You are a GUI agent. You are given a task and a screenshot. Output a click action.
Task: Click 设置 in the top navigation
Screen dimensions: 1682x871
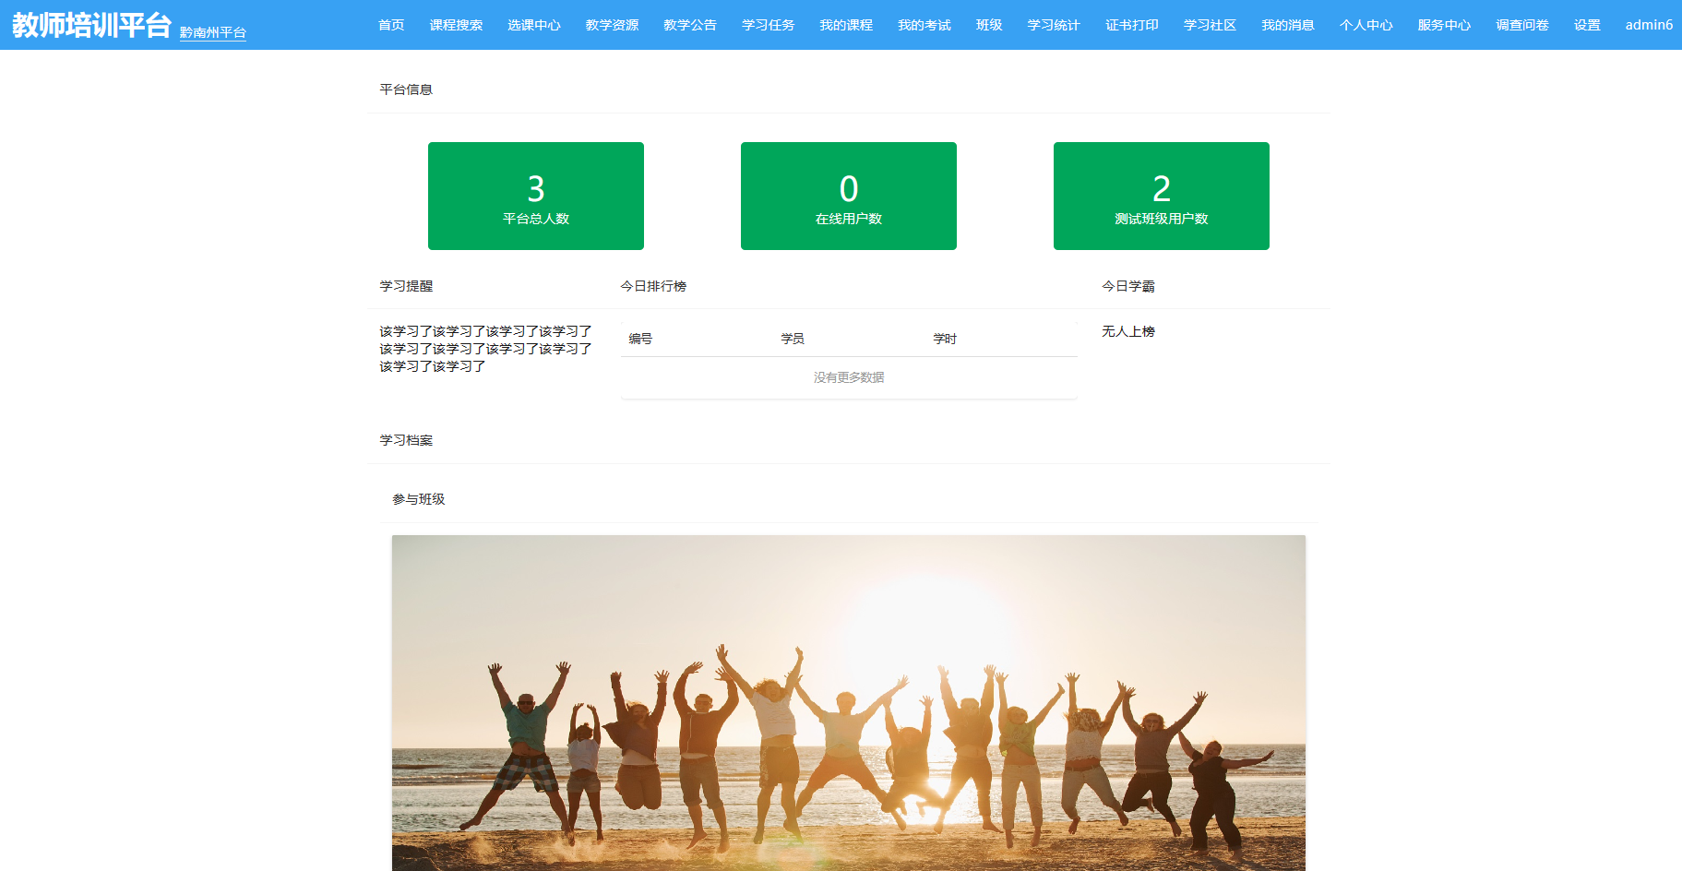point(1587,25)
